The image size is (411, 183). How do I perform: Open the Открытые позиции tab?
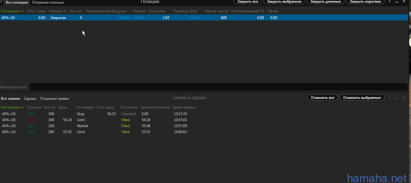pyautogui.click(x=48, y=3)
